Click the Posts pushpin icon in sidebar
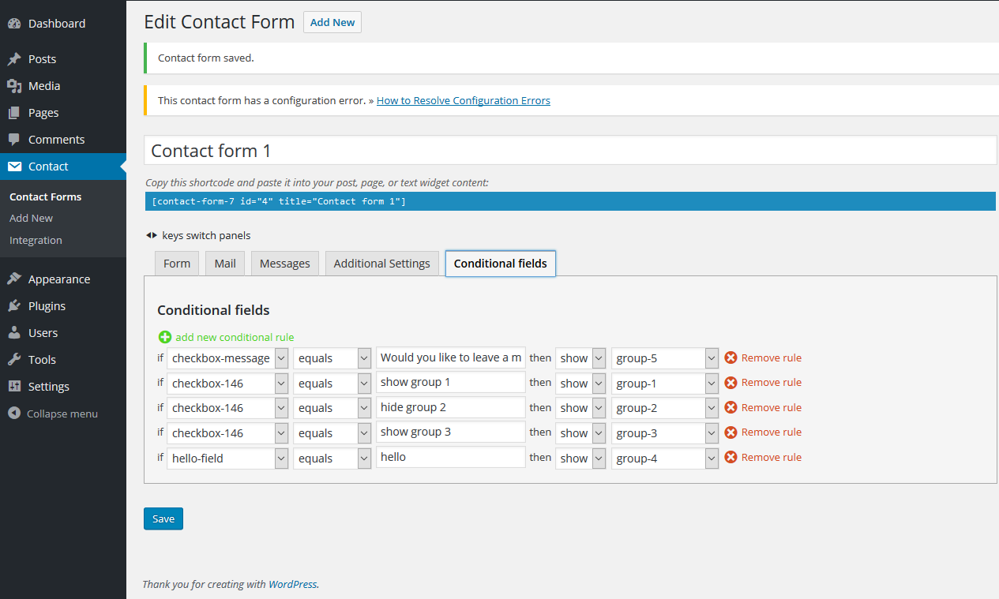 click(x=14, y=59)
